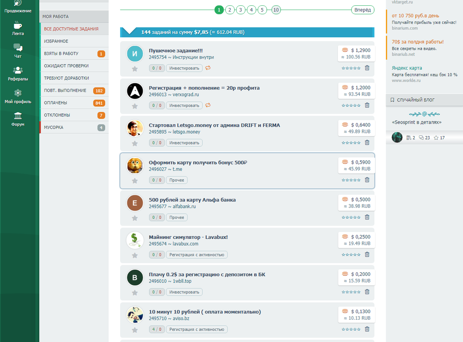Open Отклонены list
Viewport: 463px width, 342px height.
point(74,115)
